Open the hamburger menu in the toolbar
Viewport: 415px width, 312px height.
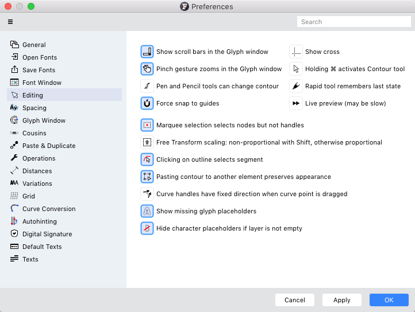click(x=10, y=22)
